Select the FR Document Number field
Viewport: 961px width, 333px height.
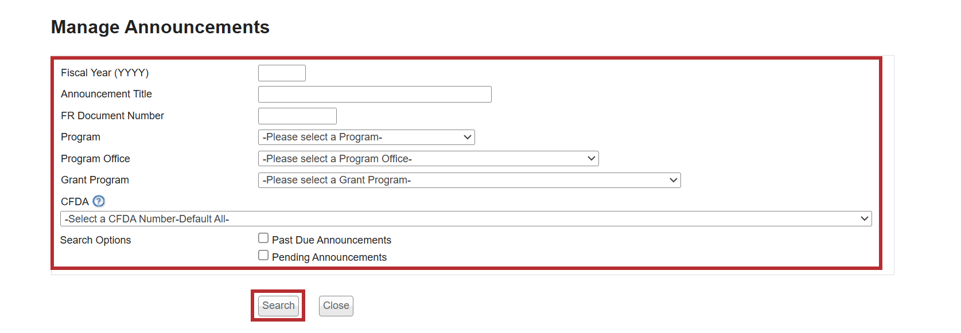click(x=297, y=116)
